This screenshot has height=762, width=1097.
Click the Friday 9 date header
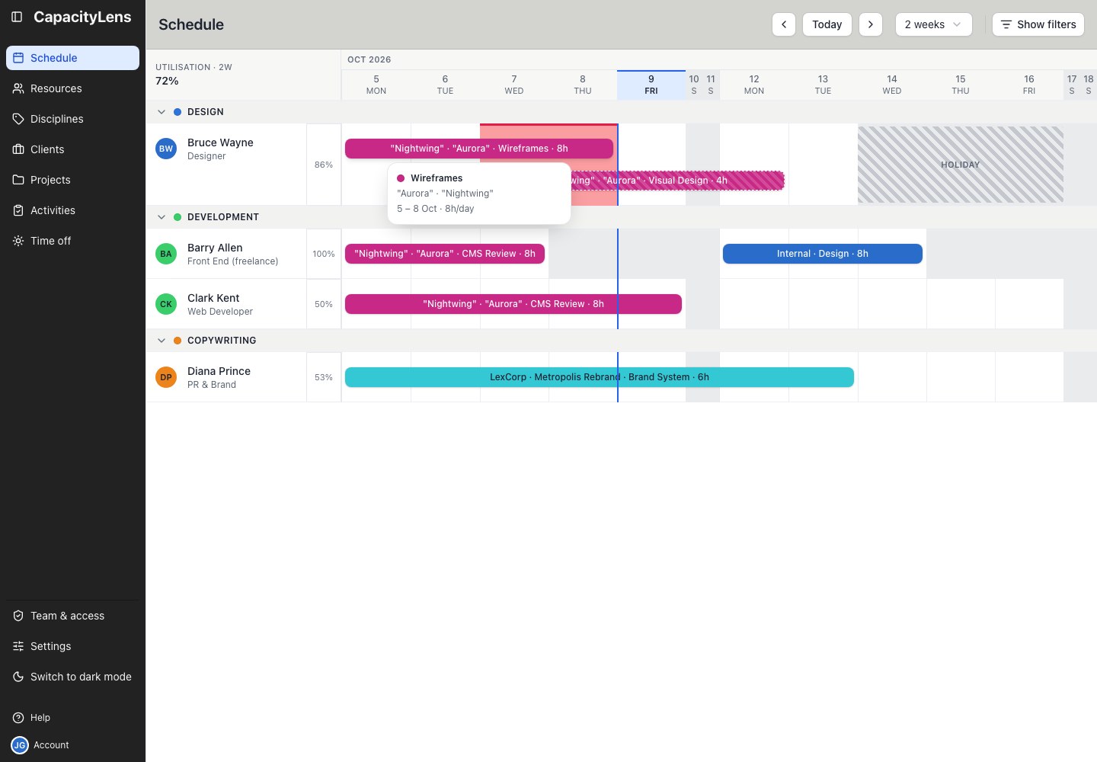click(x=651, y=85)
